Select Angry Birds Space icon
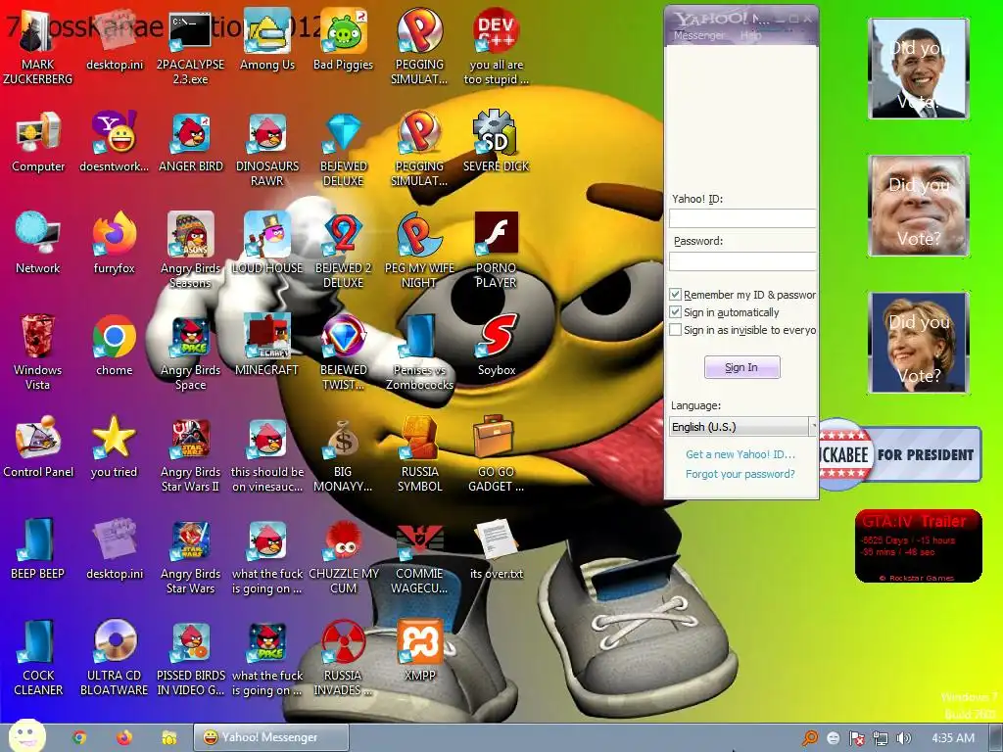 point(191,352)
